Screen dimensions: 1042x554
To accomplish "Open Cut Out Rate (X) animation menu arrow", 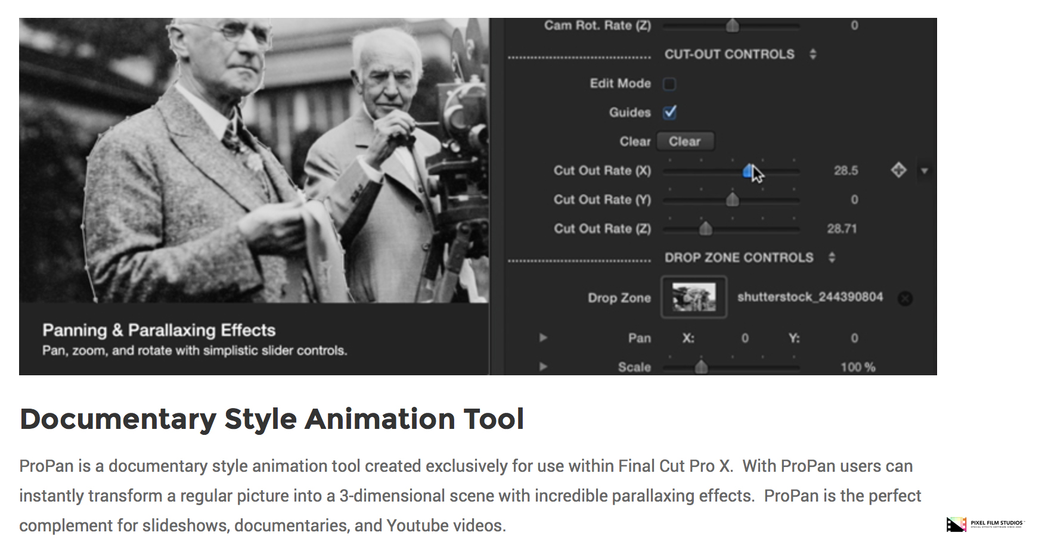I will 925,171.
